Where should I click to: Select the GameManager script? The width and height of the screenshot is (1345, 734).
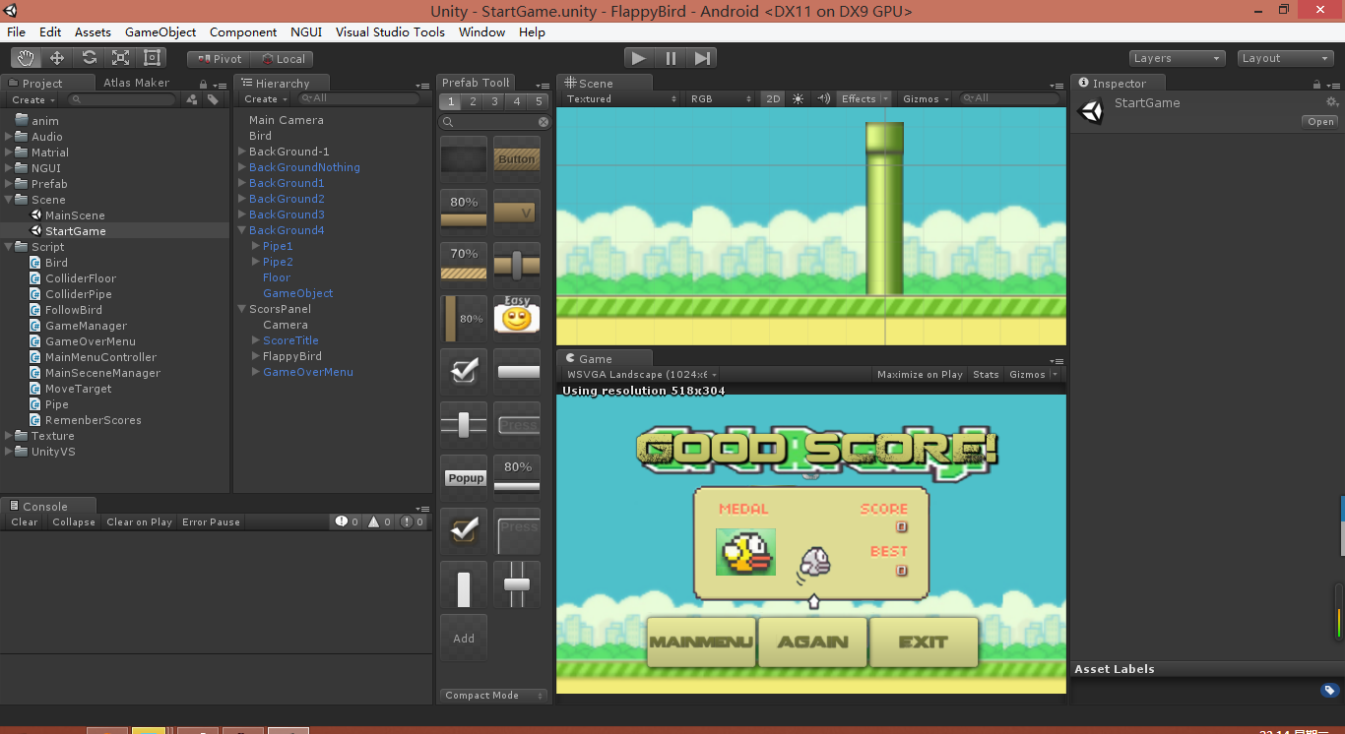(86, 326)
